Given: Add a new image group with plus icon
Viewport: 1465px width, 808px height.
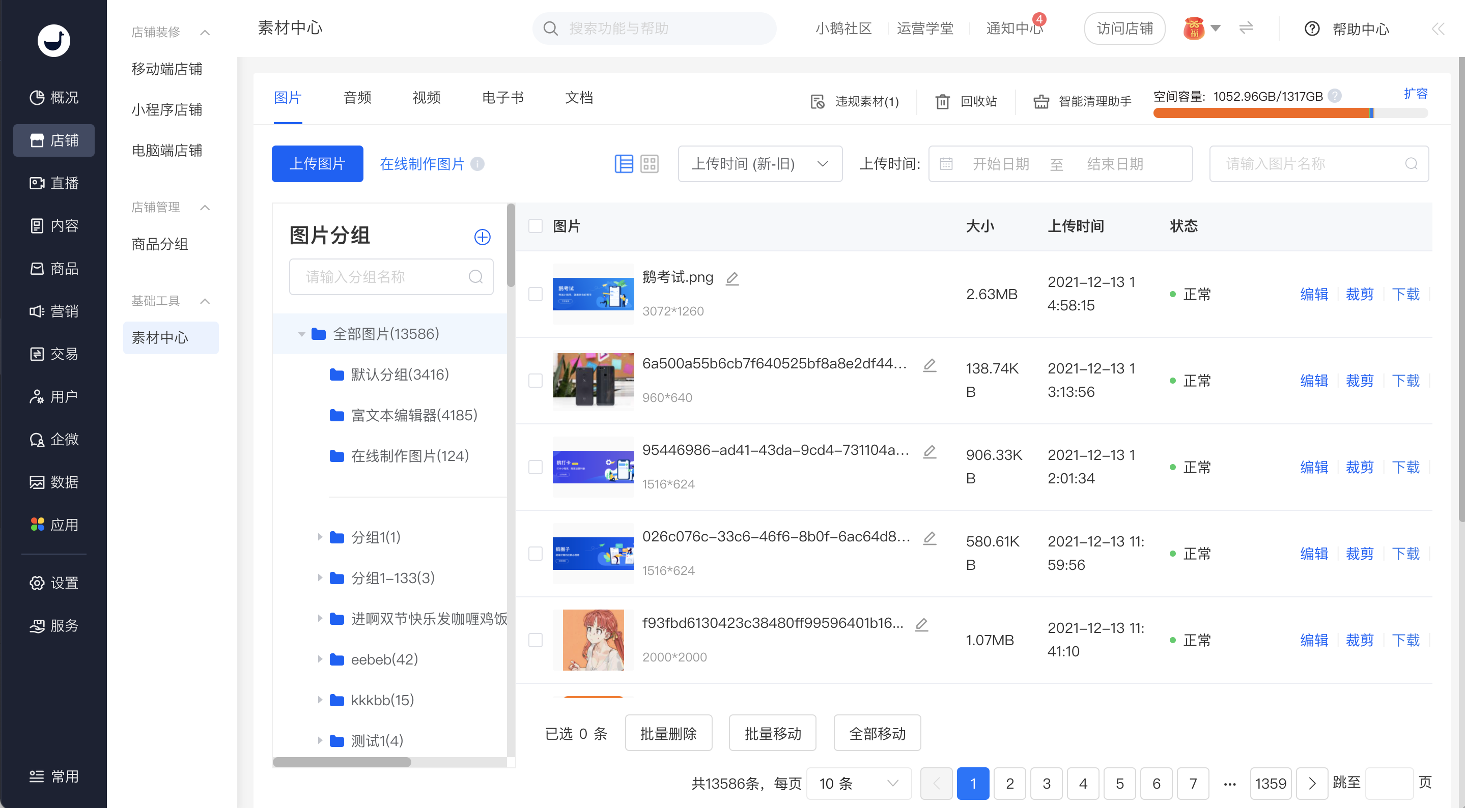Looking at the screenshot, I should tap(482, 237).
